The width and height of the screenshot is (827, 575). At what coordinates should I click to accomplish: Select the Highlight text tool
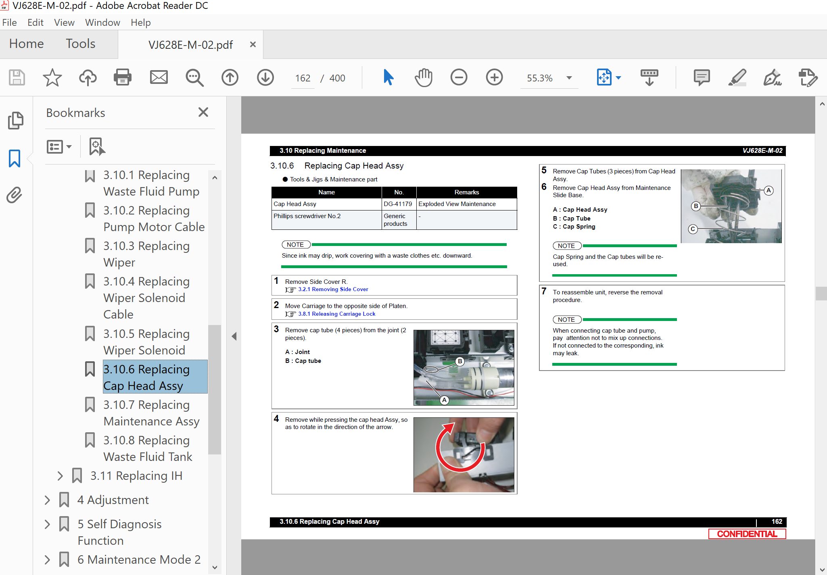(737, 77)
